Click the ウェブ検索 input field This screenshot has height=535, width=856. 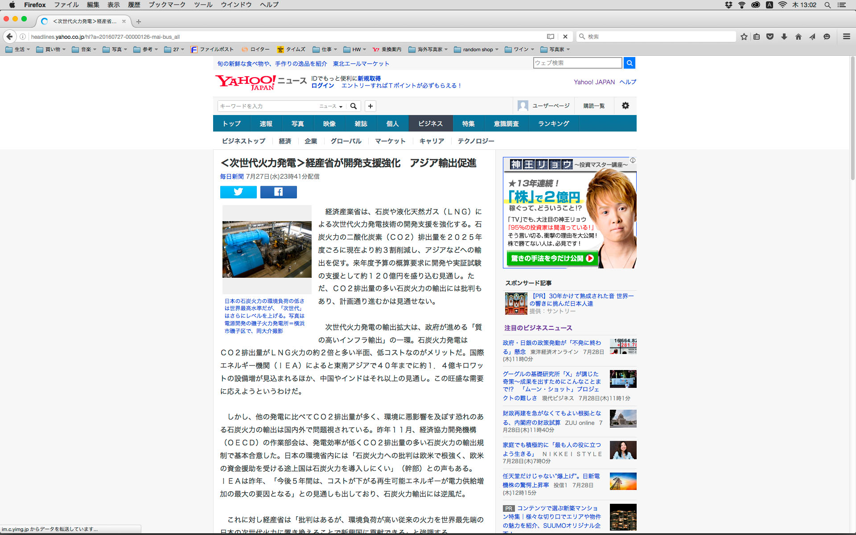577,63
